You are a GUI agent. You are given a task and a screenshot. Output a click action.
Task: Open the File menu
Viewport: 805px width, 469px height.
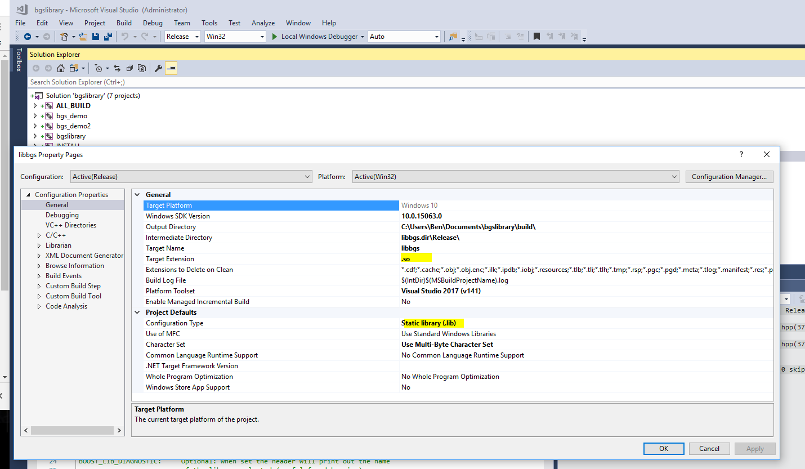[x=20, y=23]
